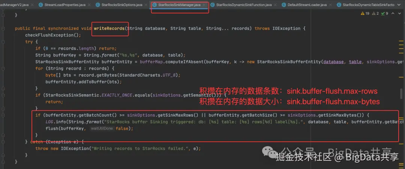Image resolution: width=405 pixels, height=169 pixels.
Task: Click the checkFlushException() call
Action: 53,35
